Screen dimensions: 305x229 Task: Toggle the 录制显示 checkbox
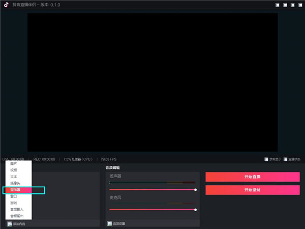coord(266,159)
